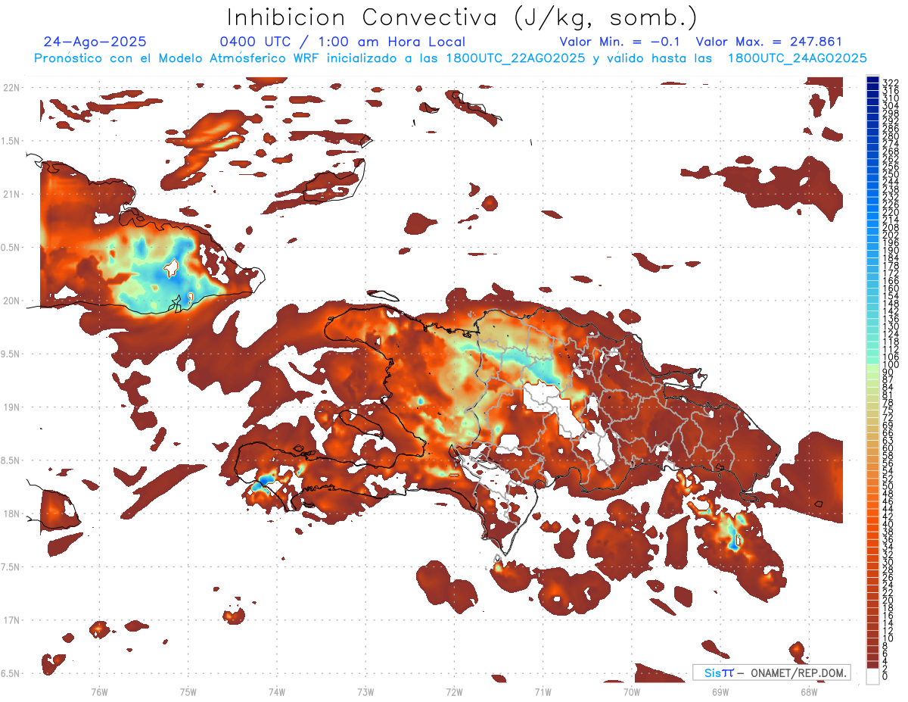
Task: Click the '70W' longitude label
Action: [x=632, y=691]
